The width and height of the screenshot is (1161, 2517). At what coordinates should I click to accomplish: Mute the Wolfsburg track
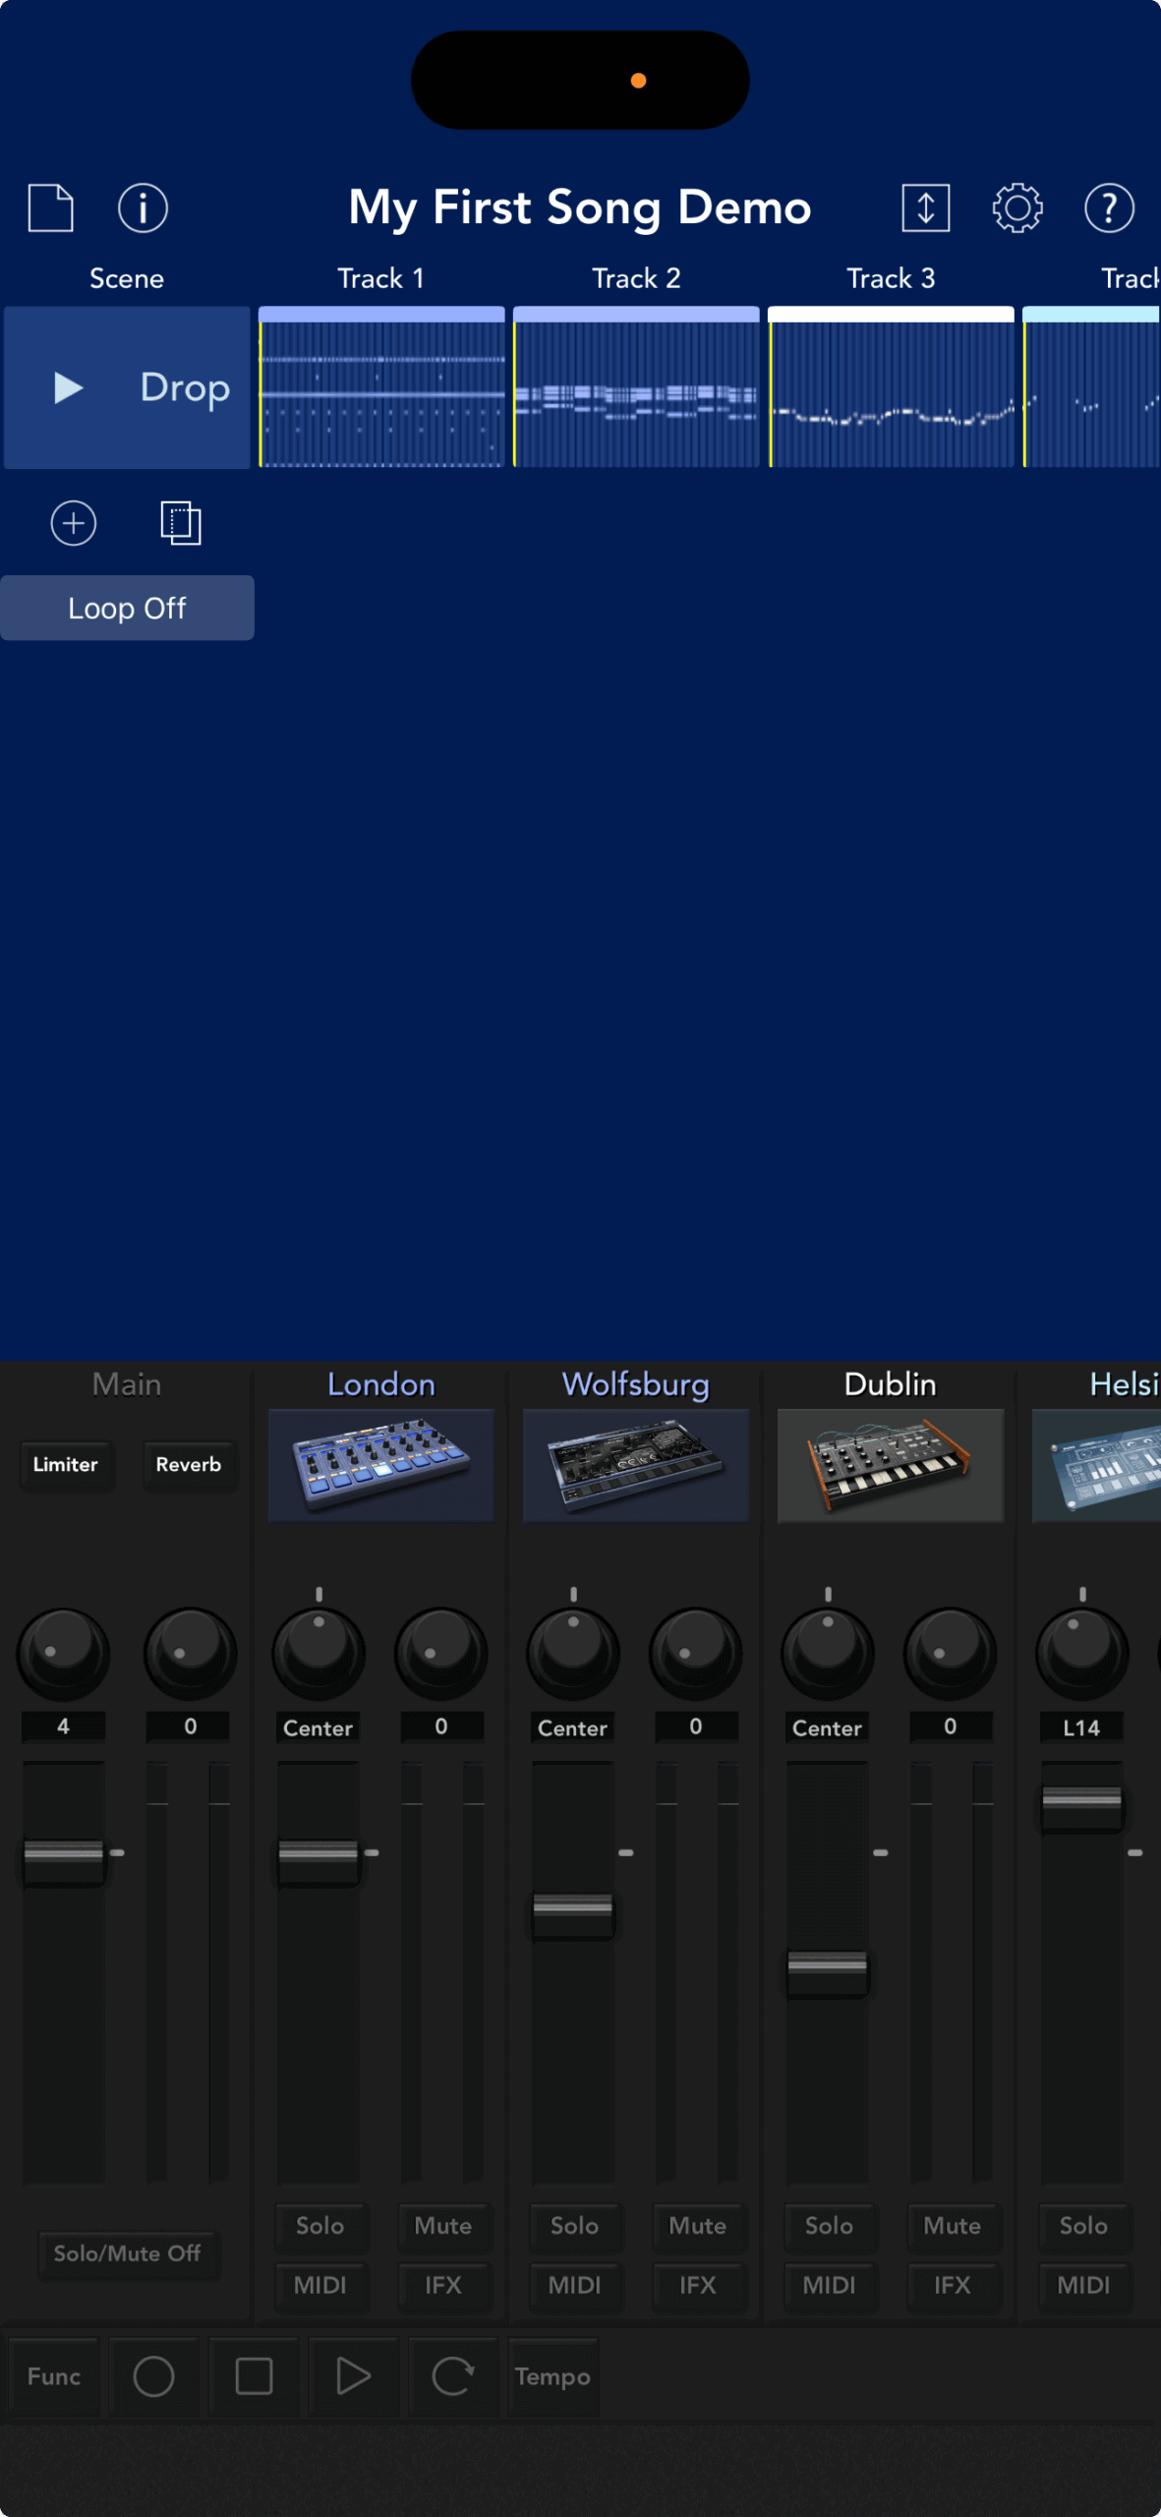click(x=697, y=2226)
